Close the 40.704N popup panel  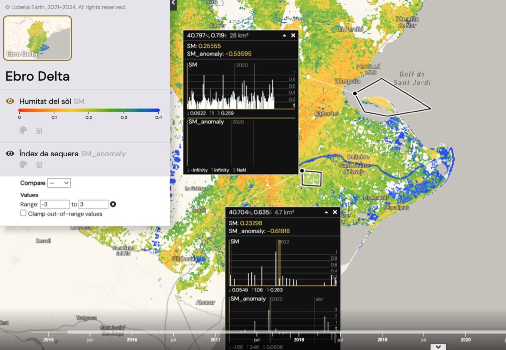(335, 212)
